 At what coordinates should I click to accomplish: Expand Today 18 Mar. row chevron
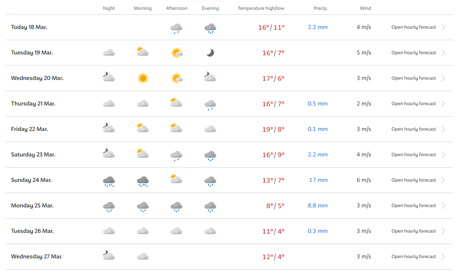pyautogui.click(x=443, y=27)
